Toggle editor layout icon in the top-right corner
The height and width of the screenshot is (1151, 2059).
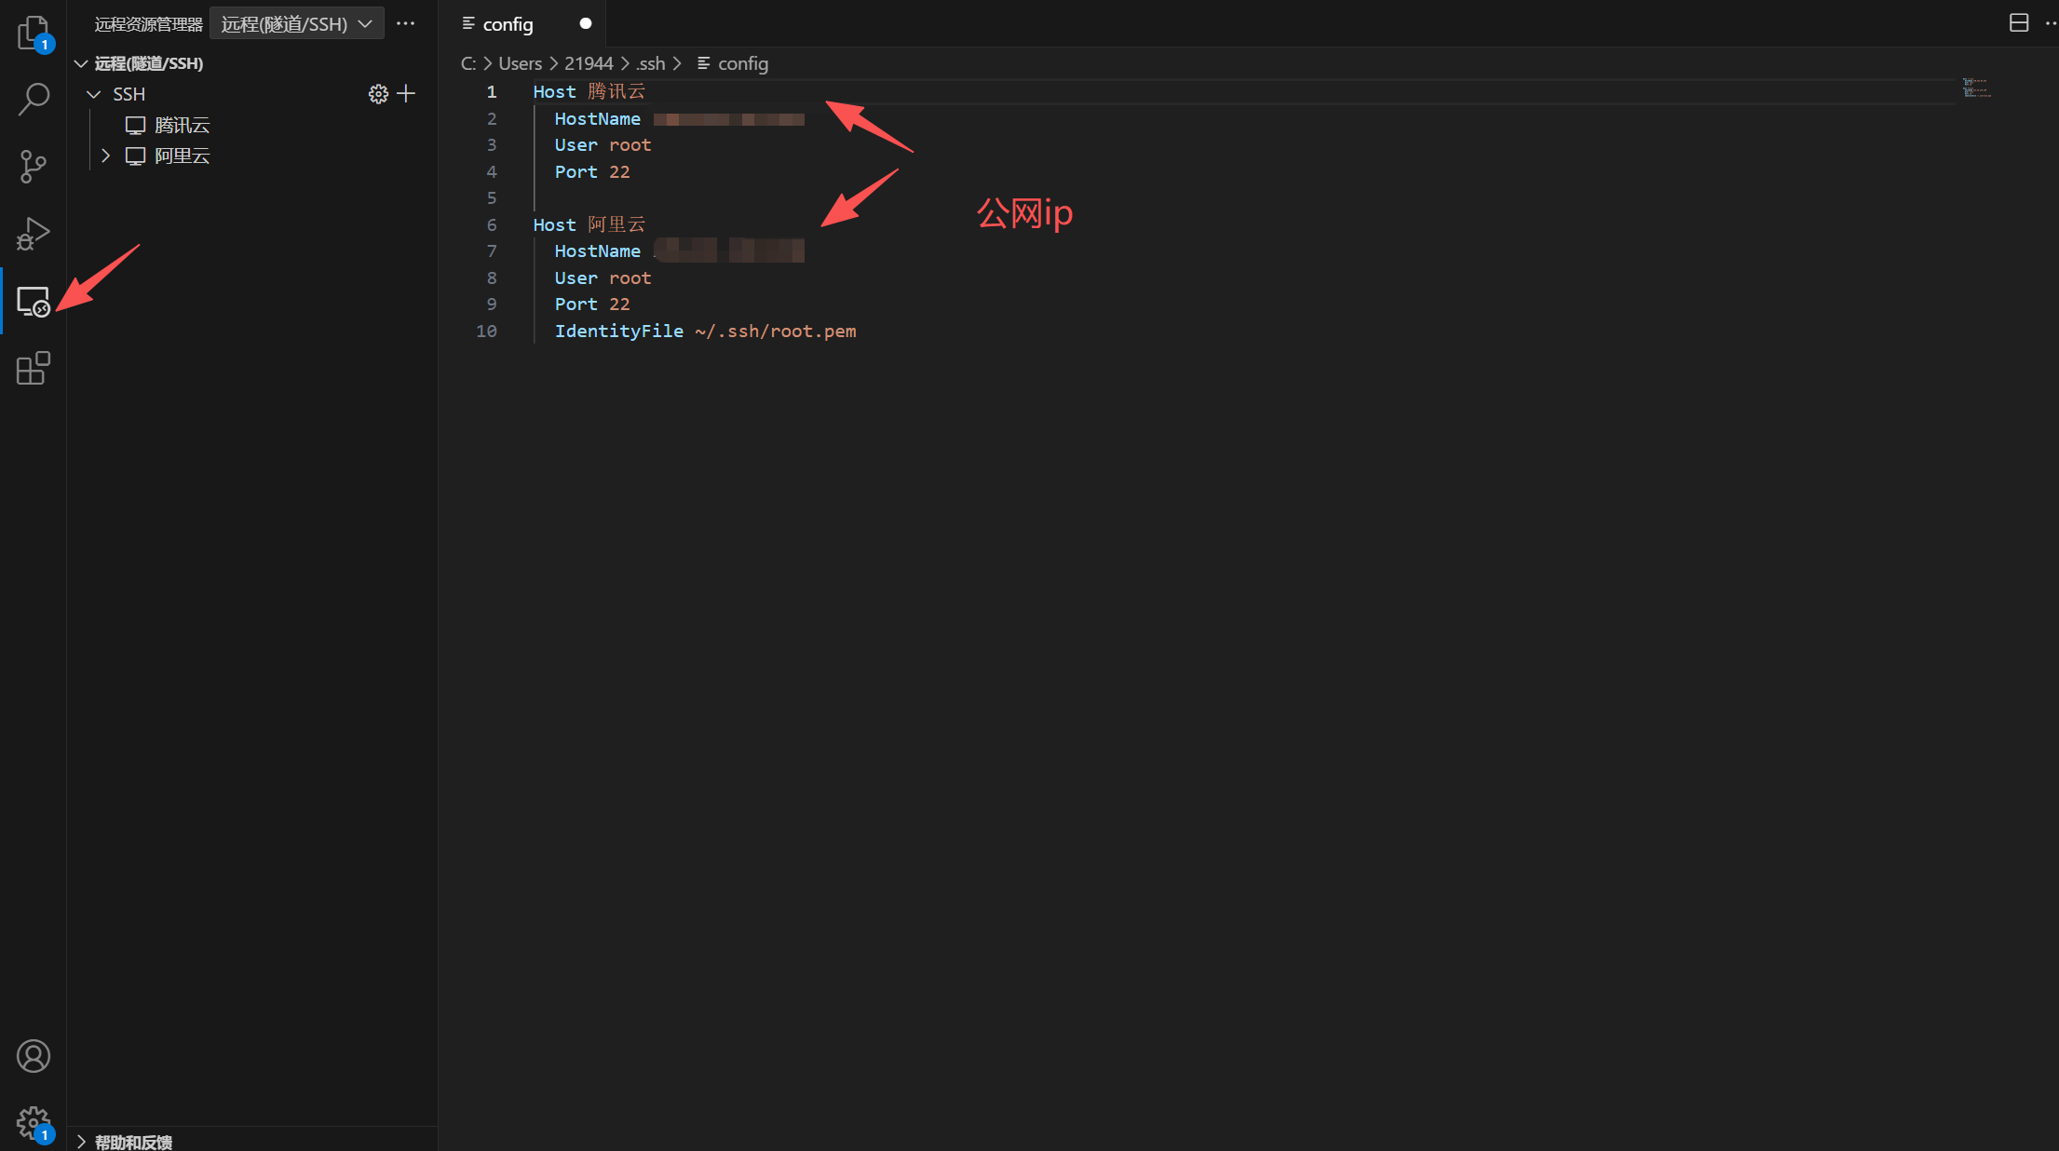point(2018,23)
